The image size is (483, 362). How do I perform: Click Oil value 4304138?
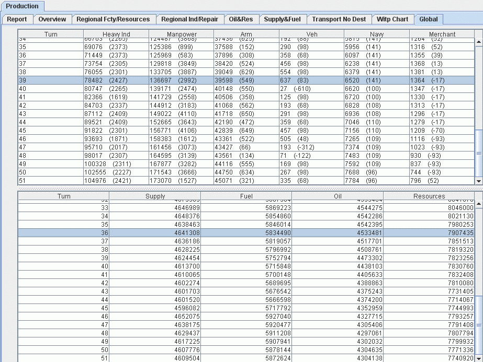[x=338, y=358]
